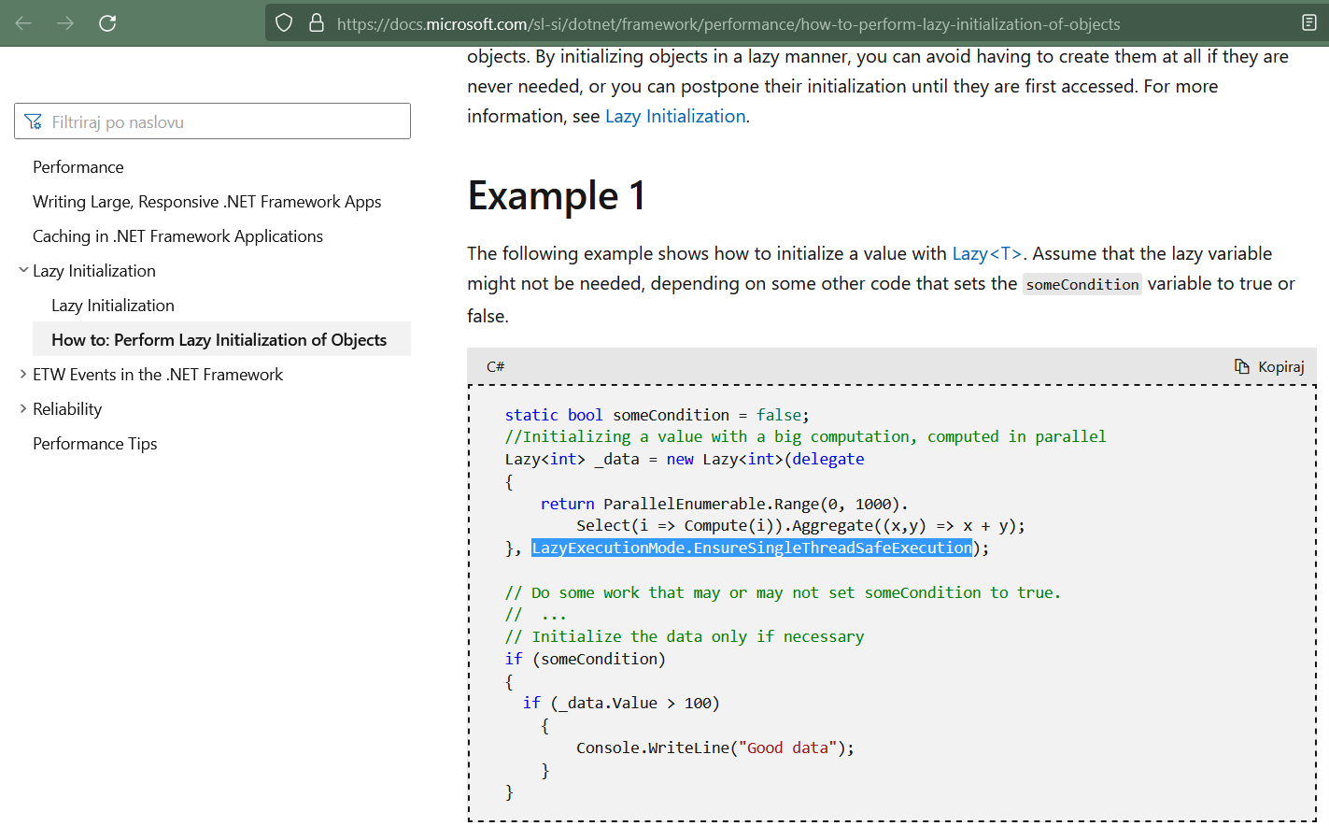Select Writing Large, Responsive .NET Framework Apps
Viewport: 1329px width, 826px height.
coord(206,201)
